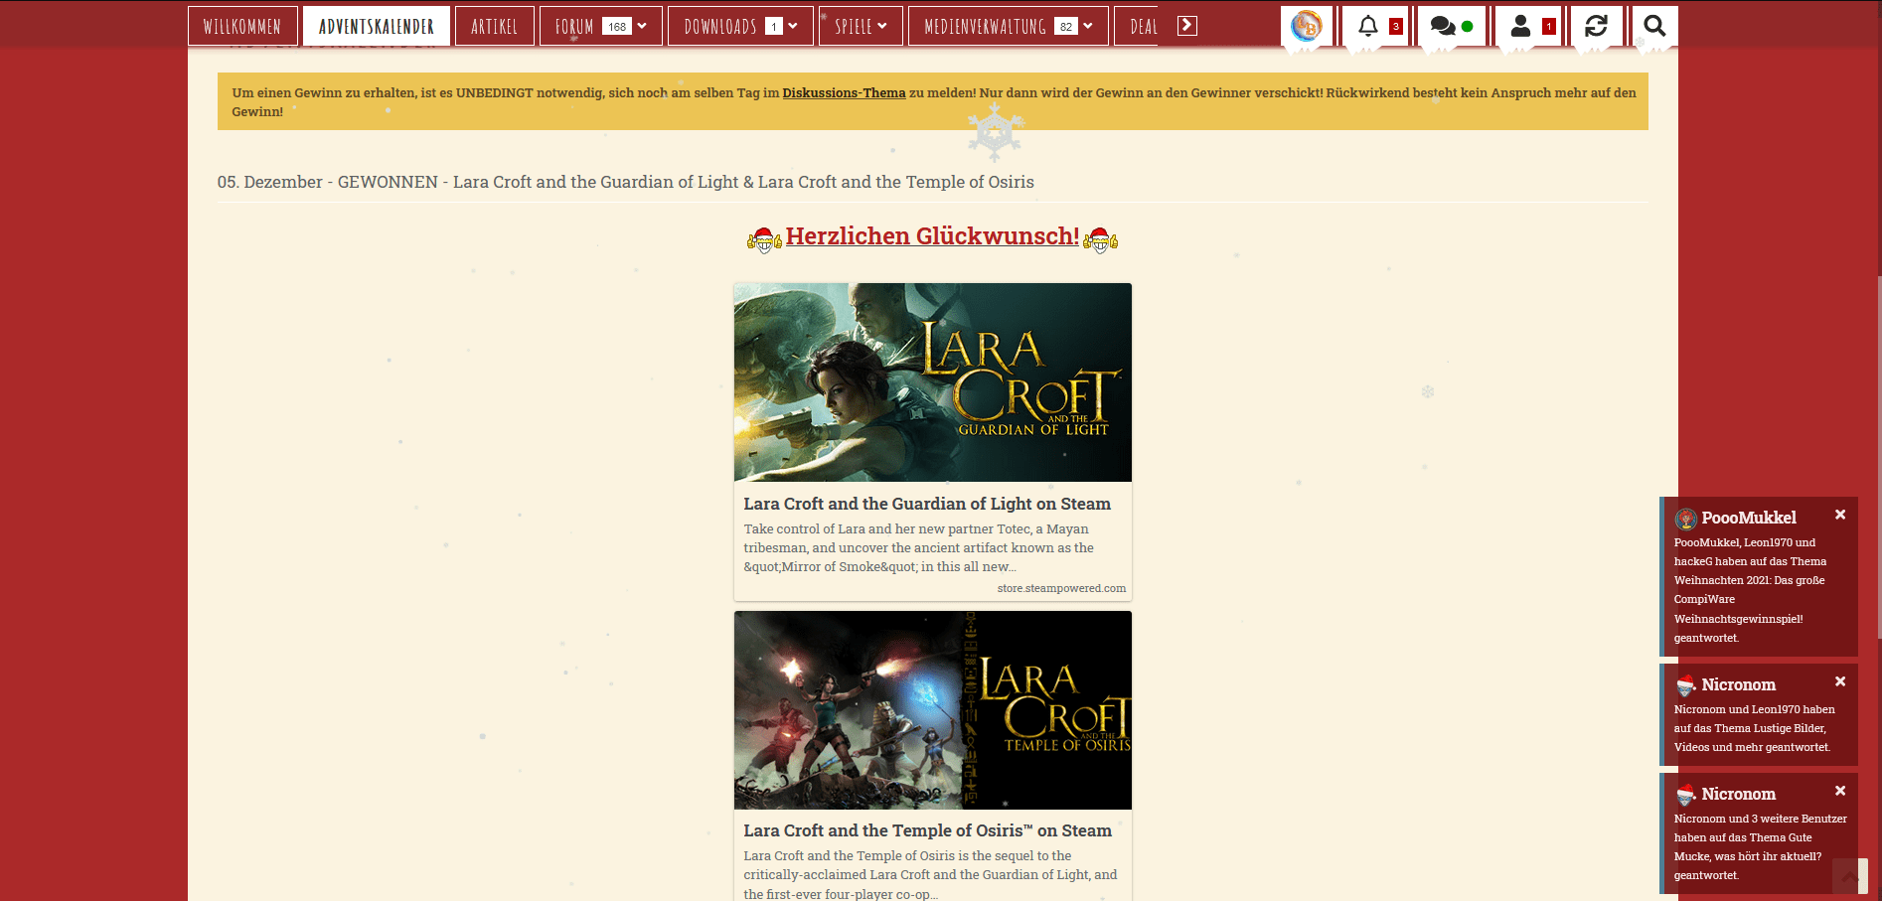This screenshot has height=901, width=1882.
Task: Click the Downloads count badge 1
Action: click(x=774, y=27)
